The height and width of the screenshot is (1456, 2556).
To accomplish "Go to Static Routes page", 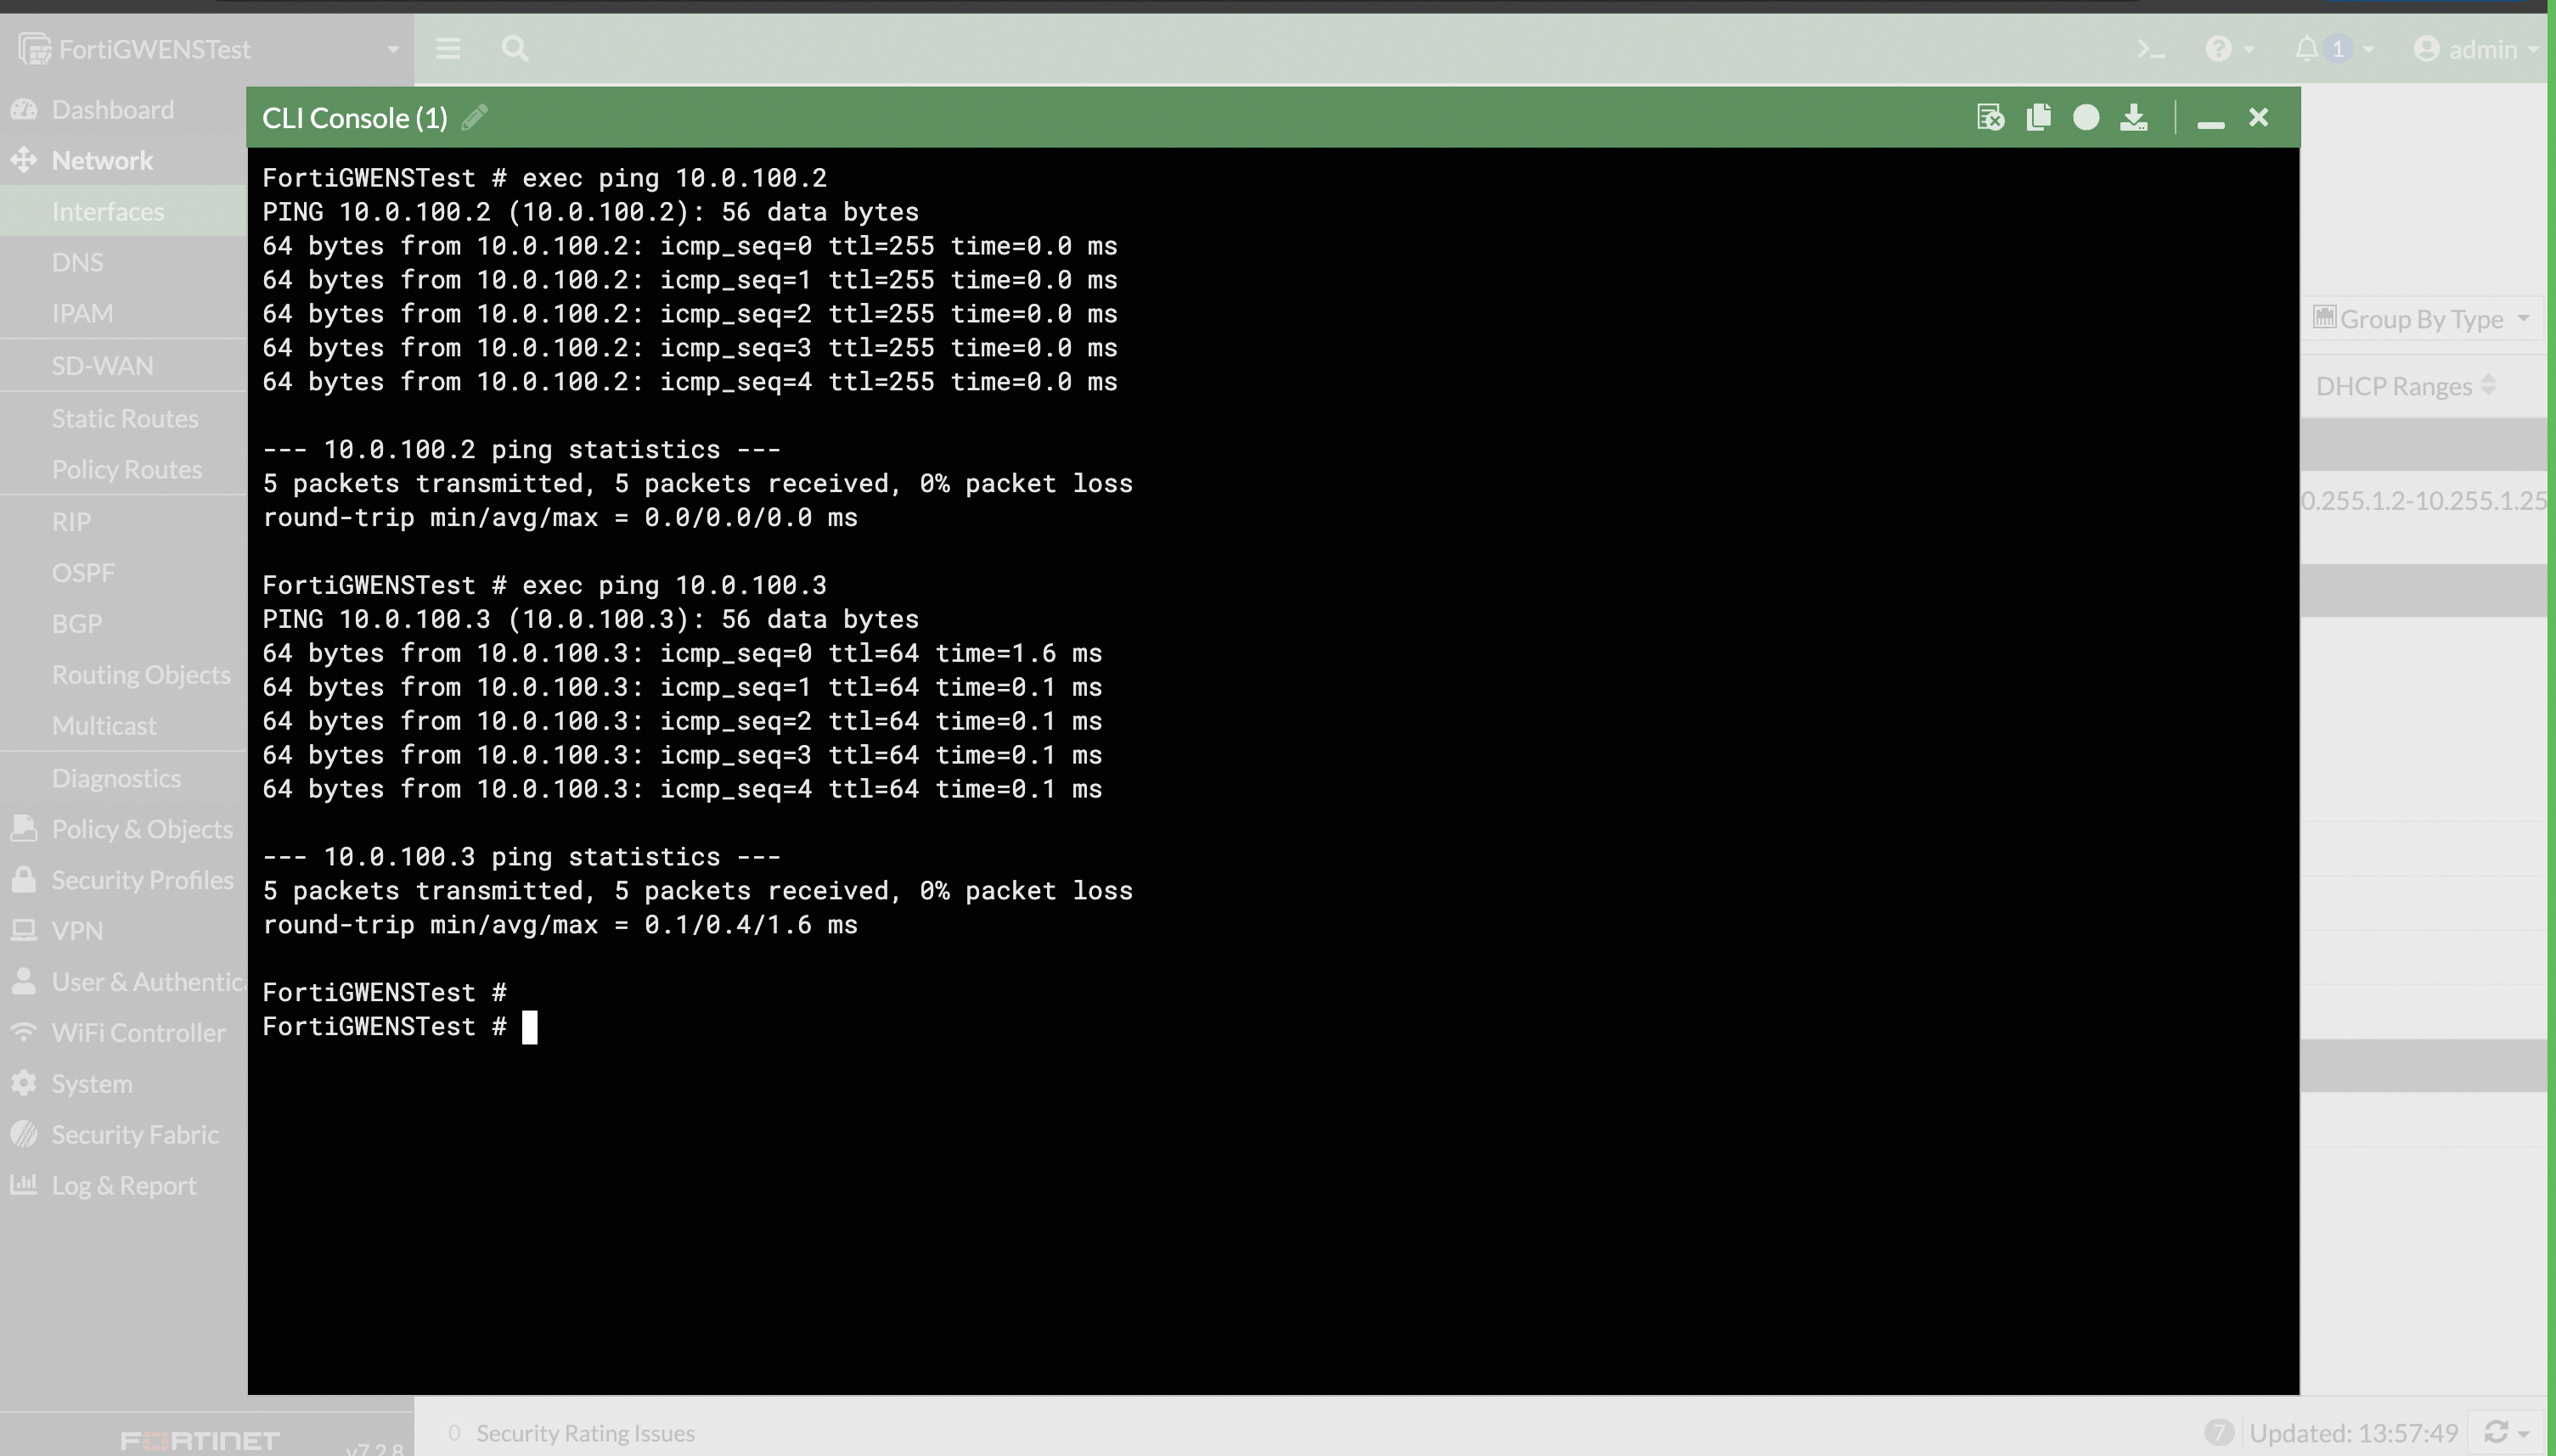I will click(x=124, y=418).
